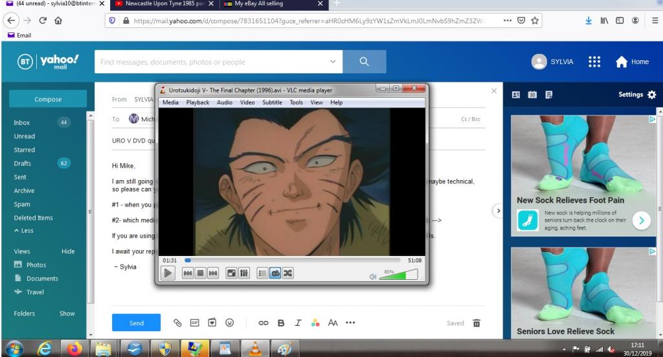Screen dimensions: 663x357
Task: Bookmark this page with star icon
Action: point(535,20)
